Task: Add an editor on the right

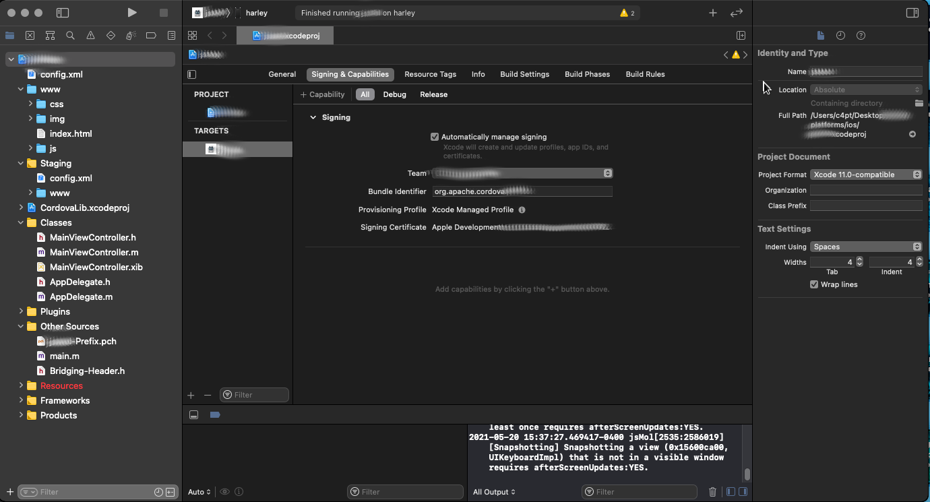Action: coord(741,35)
